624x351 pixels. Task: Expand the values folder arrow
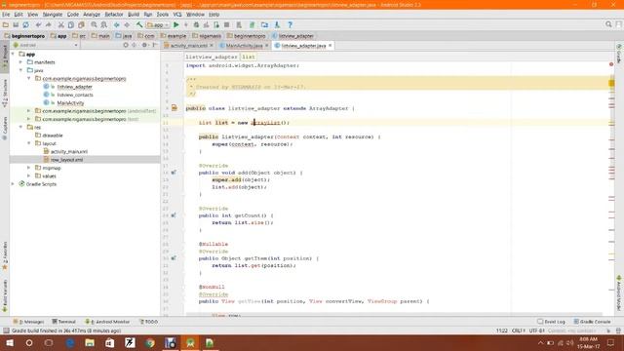coord(28,175)
